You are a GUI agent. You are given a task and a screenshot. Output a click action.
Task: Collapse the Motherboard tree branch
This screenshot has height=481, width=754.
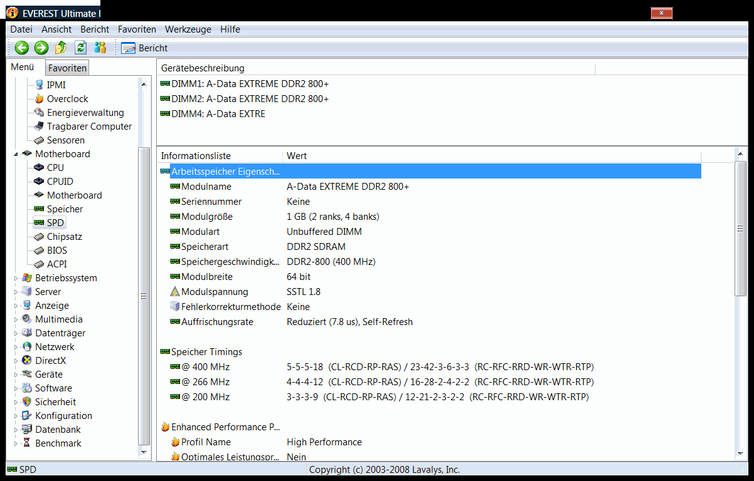click(16, 154)
